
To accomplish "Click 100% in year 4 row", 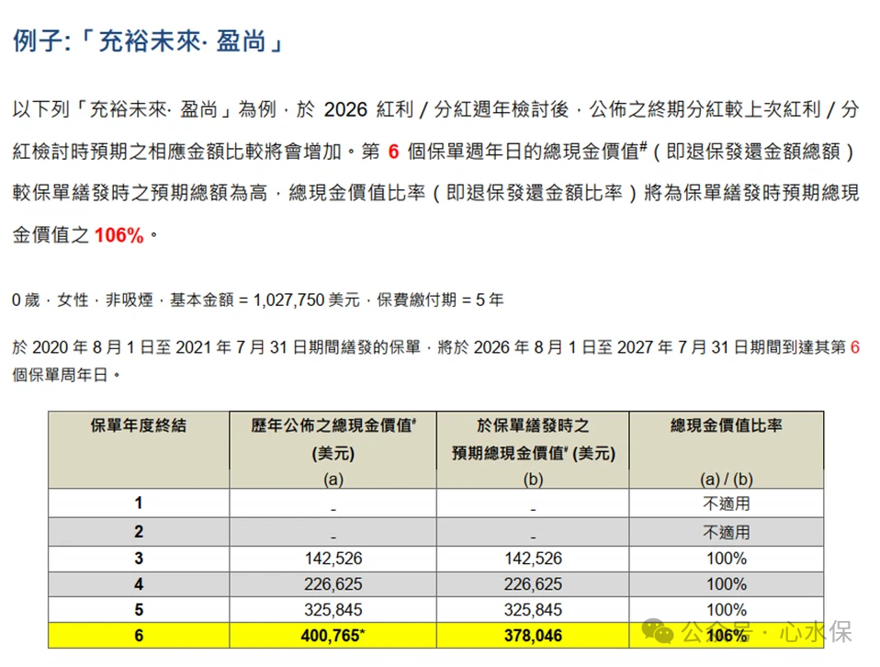I will (727, 584).
